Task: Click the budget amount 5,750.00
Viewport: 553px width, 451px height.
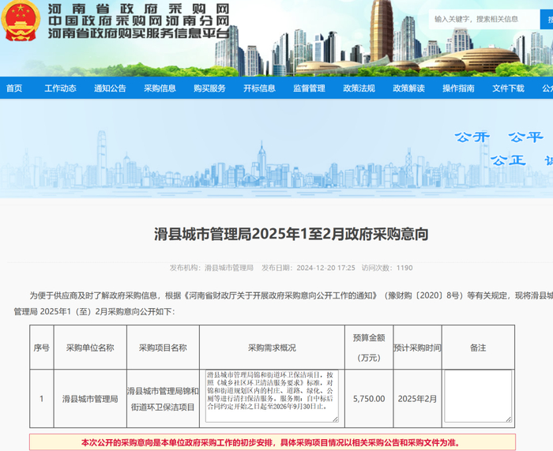Action: point(369,399)
